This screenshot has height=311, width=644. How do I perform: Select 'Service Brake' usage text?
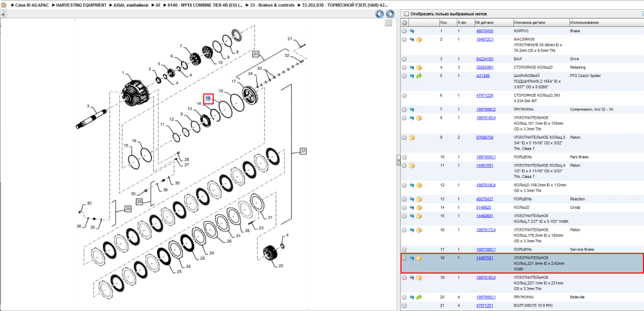[581, 249]
